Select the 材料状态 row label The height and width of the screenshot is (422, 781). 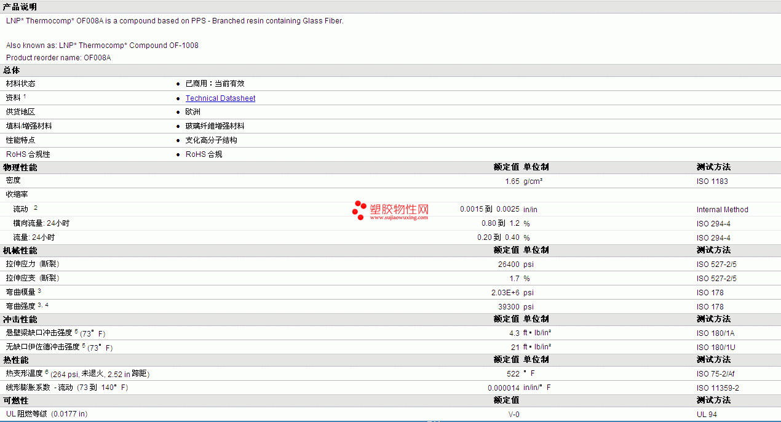(x=21, y=84)
